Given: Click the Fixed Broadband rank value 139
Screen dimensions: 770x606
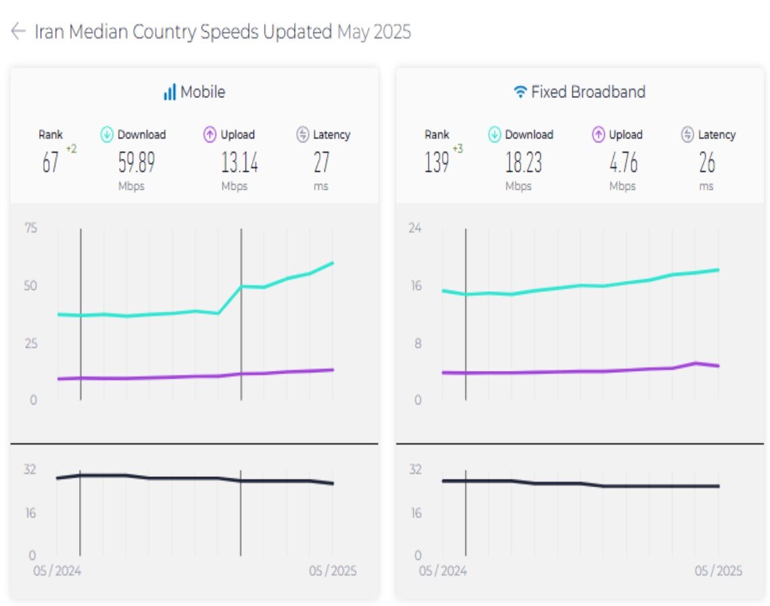Looking at the screenshot, I should coord(437,163).
